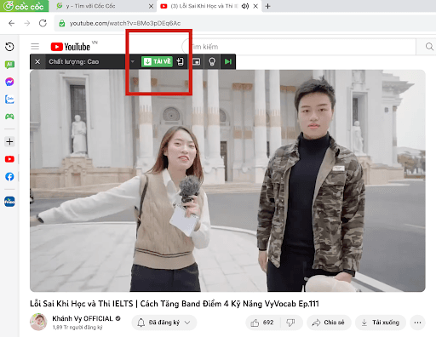
Task: Open YouTube shortcut in the sidebar
Action: pos(9,159)
